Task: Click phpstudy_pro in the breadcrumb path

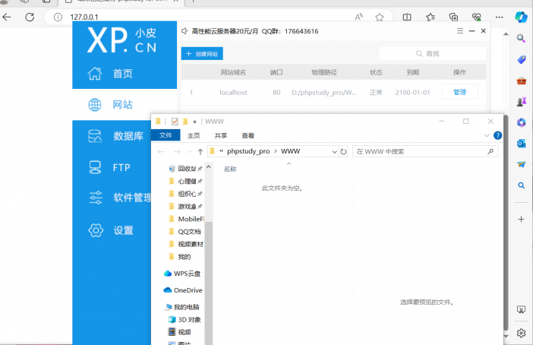Action: click(248, 151)
